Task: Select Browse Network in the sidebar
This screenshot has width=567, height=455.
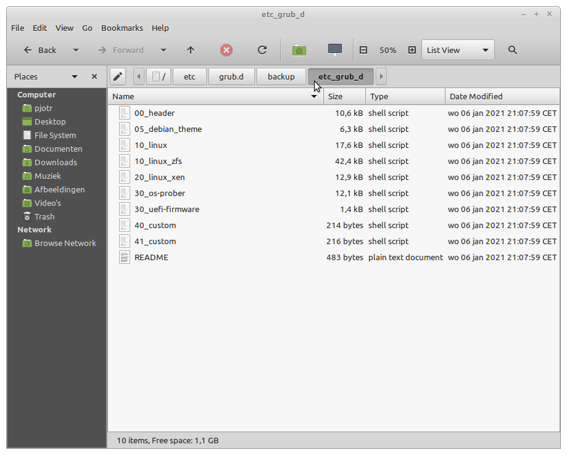Action: (x=65, y=243)
